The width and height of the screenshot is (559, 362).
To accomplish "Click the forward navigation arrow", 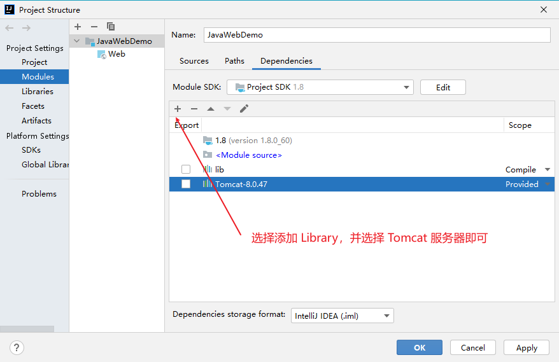I will click(x=26, y=28).
